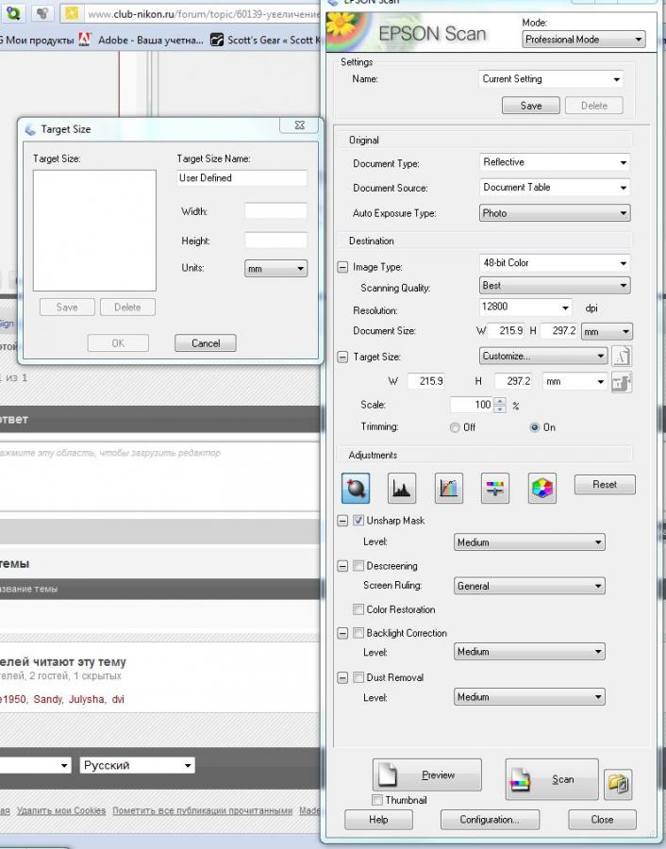Click Height field in Target Size dialog
The width and height of the screenshot is (666, 849).
[x=275, y=241]
